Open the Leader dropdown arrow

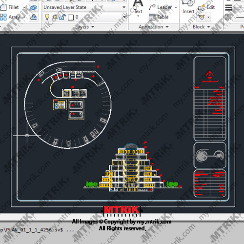pyautogui.click(x=176, y=7)
